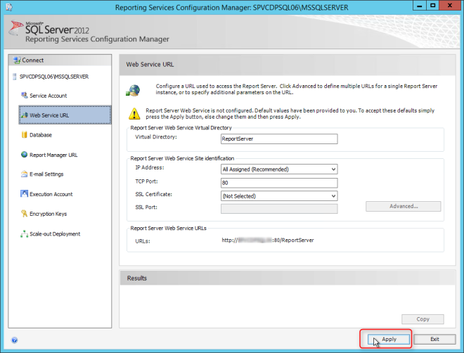This screenshot has width=464, height=353.
Task: Open the Service Account page
Action: 49,96
